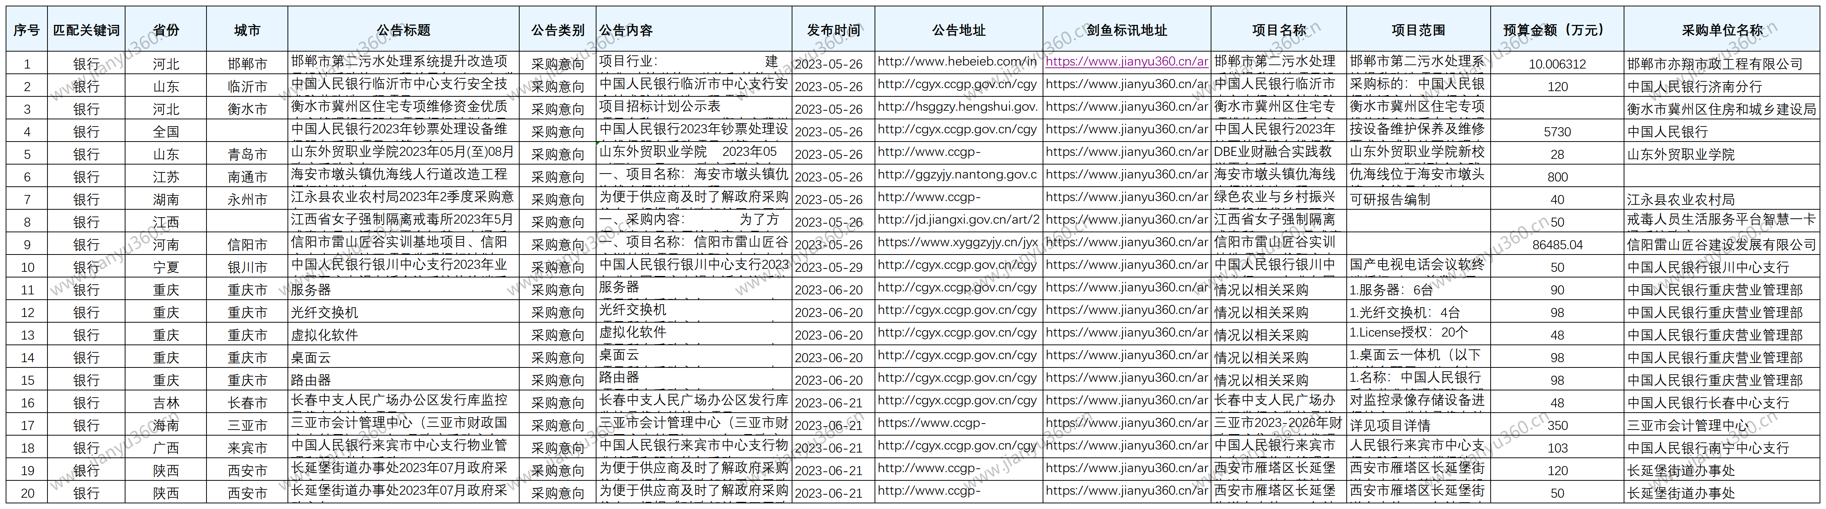Click the project scope cell 详见项目详情
The image size is (1826, 509).
click(1418, 425)
